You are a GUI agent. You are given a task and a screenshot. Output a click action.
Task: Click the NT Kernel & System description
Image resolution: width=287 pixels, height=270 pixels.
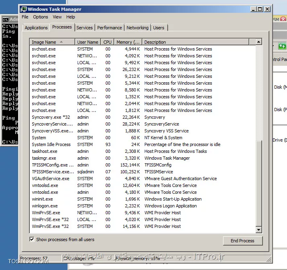163,138
